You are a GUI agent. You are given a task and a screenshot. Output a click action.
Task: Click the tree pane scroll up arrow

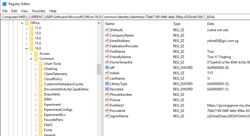(x=99, y=23)
